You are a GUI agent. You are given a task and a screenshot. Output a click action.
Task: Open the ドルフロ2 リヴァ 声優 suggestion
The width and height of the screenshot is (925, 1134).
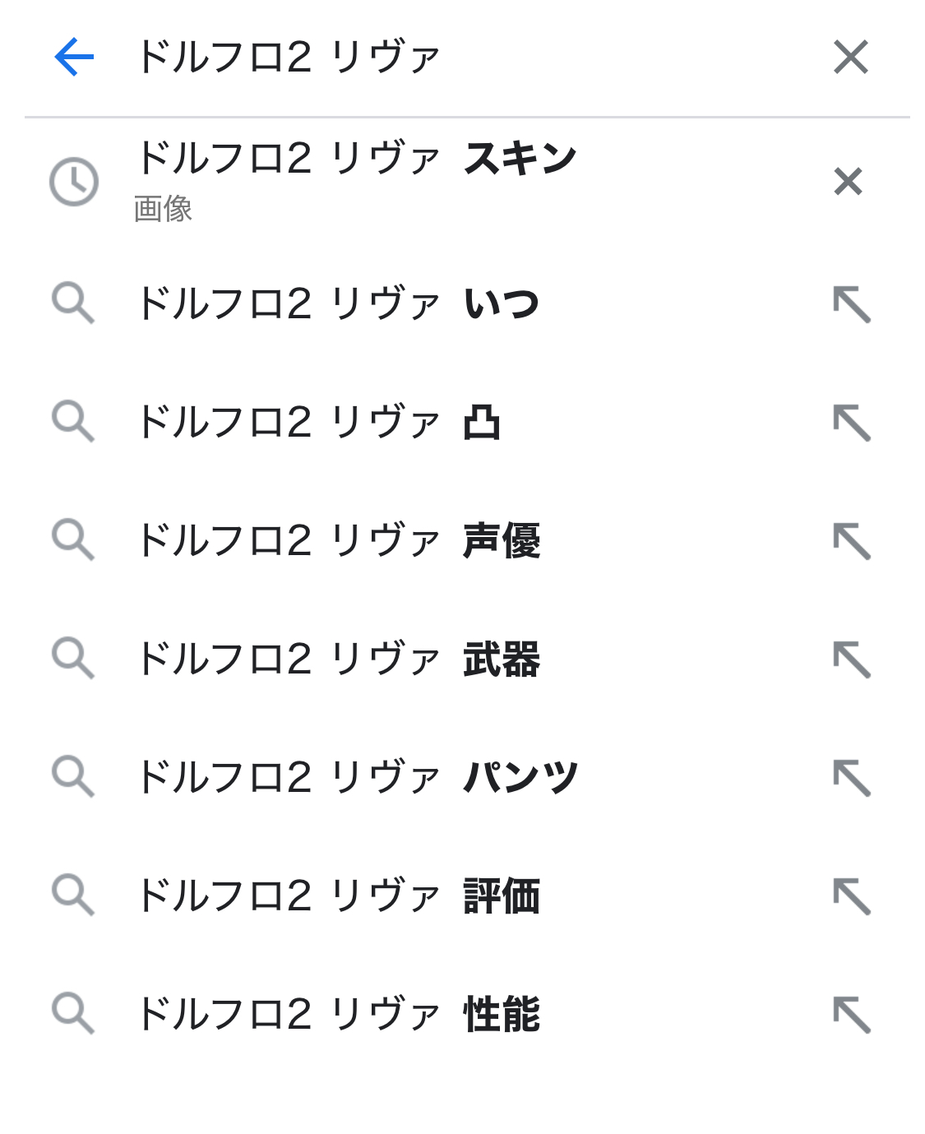[x=337, y=541]
